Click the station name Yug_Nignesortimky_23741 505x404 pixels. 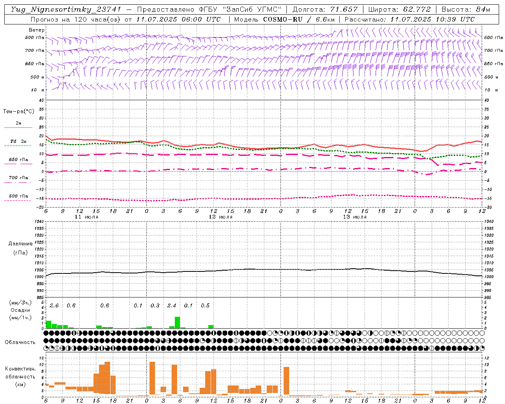tap(65, 9)
